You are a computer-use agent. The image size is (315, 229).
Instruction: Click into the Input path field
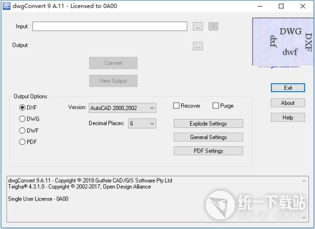tap(110, 26)
